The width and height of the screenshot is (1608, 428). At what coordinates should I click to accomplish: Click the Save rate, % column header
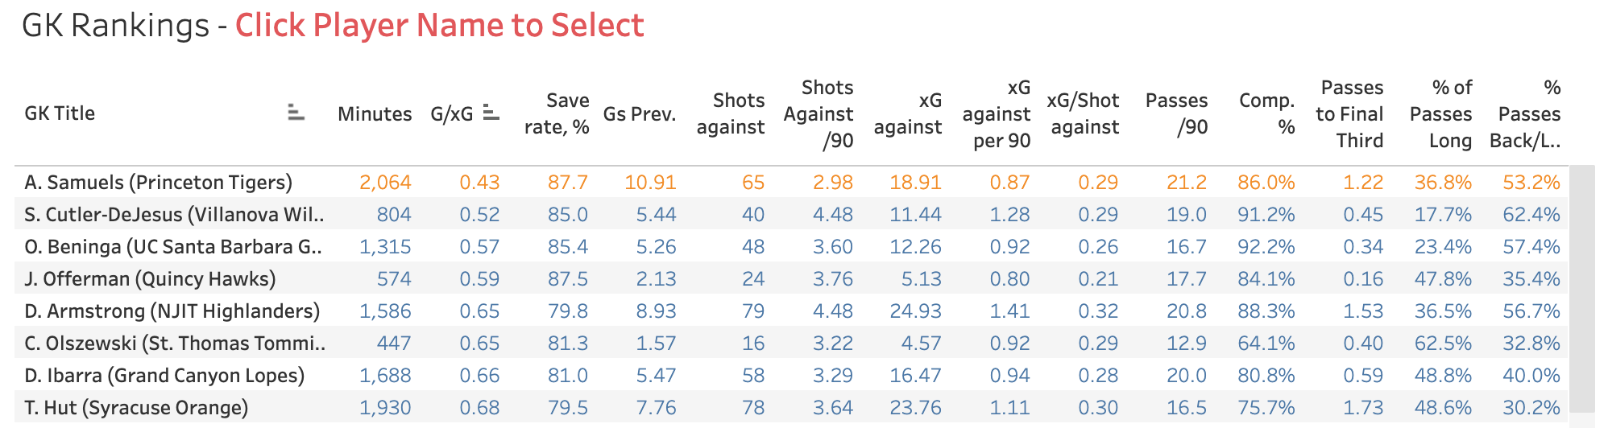557,114
